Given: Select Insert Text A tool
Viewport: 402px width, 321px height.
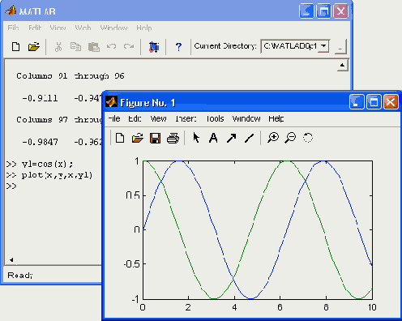Looking at the screenshot, I should [213, 138].
